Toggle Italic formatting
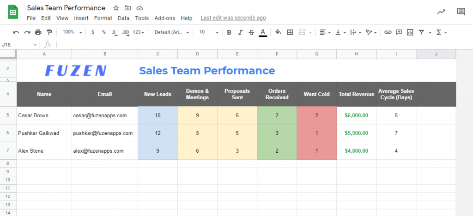The height and width of the screenshot is (216, 473). (x=240, y=32)
